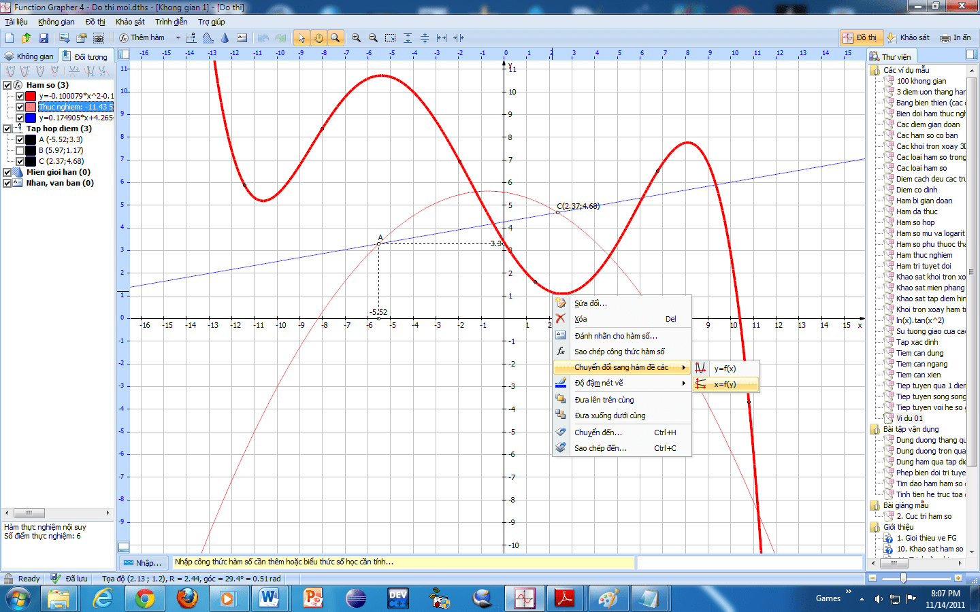The width and height of the screenshot is (980, 612).
Task: Uncheck the y=0.174905*x function checkbox
Action: point(20,118)
